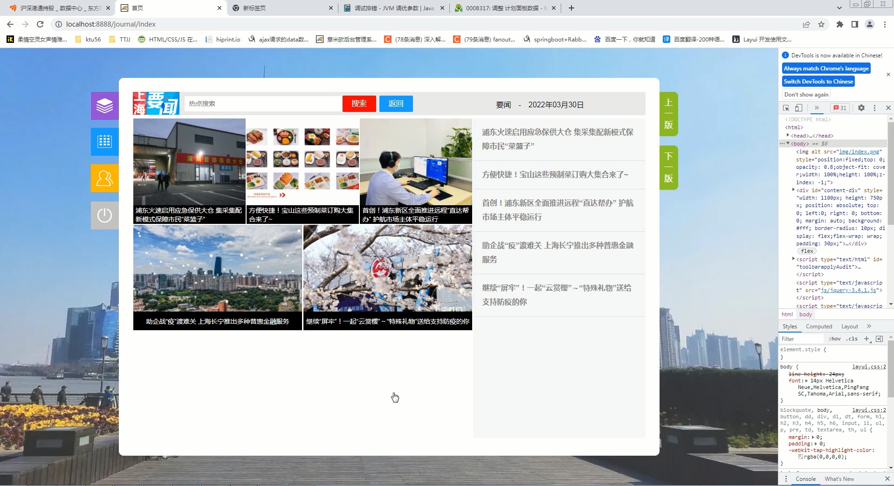The height and width of the screenshot is (486, 894).
Task: Click the orange user profile icon
Action: coord(104,178)
